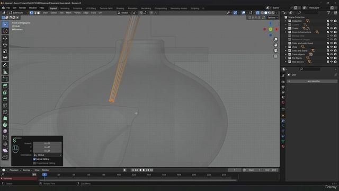The width and height of the screenshot is (339, 191).
Task: Pick the Shrink/Fatten tool
Action: (x=5, y=144)
